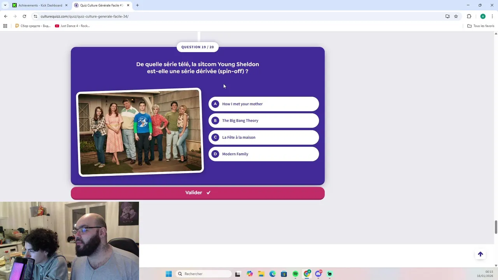Open the Сбор средств bookmark
The height and width of the screenshot is (280, 498).
[x=33, y=26]
